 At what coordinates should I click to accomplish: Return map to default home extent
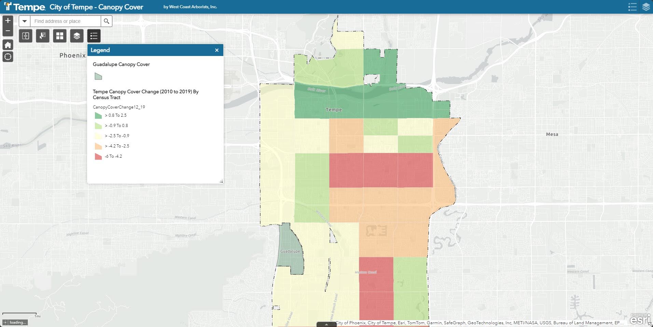tap(8, 45)
